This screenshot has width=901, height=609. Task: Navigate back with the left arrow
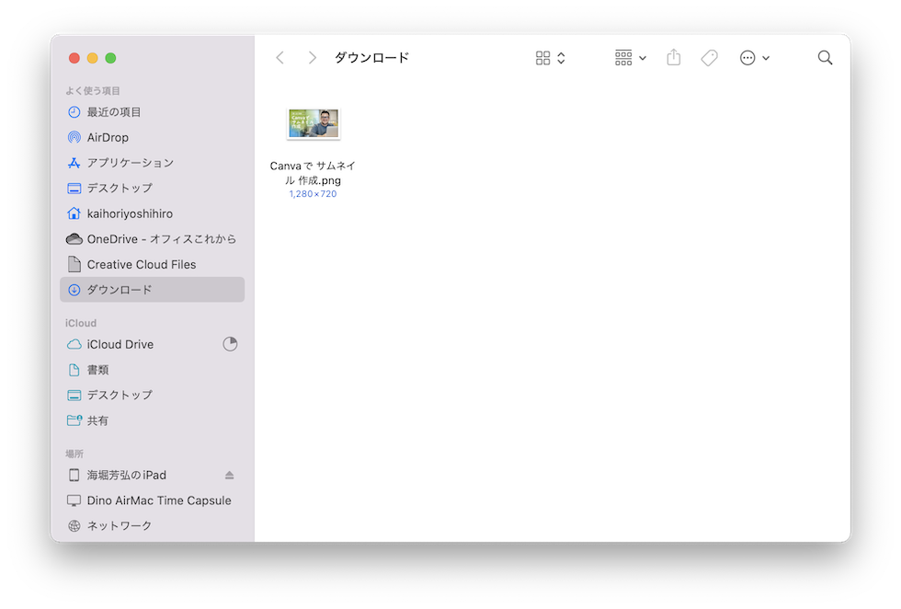tap(280, 57)
